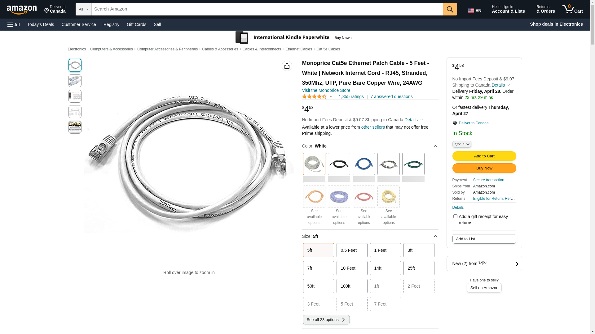Open the All hamburger menu
Image resolution: width=595 pixels, height=334 pixels.
coord(14,24)
